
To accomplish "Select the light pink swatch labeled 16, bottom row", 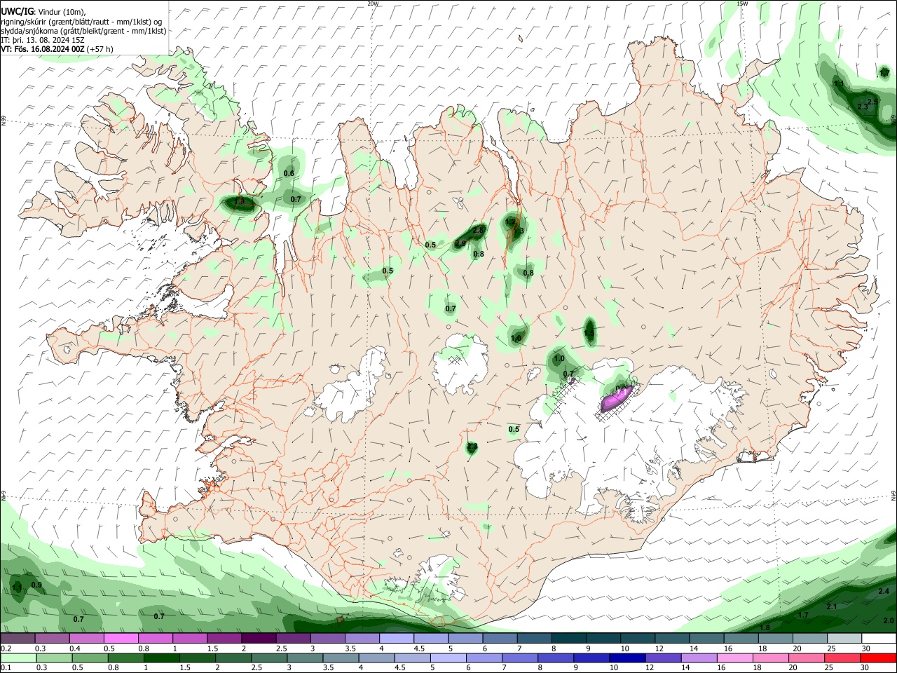I will click(x=734, y=658).
